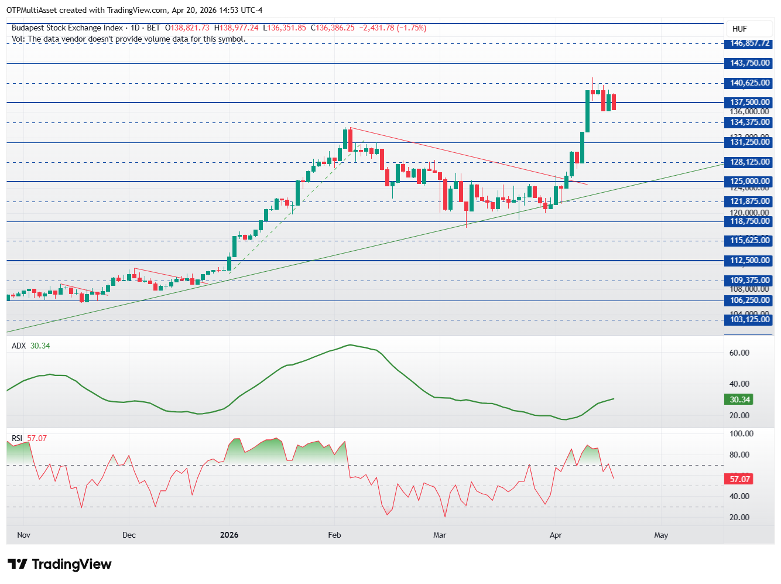
Task: Click the 137,500.00 price level label
Action: pos(749,103)
